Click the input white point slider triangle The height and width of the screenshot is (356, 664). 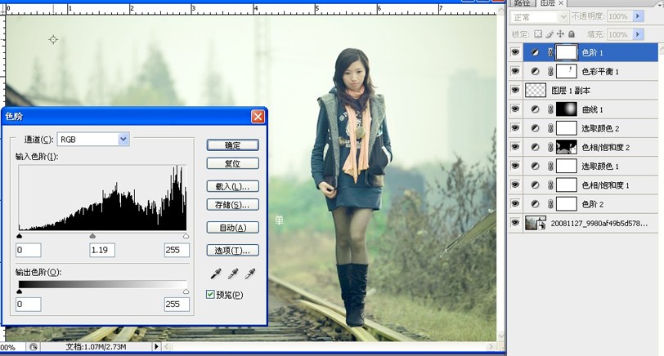pyautogui.click(x=186, y=236)
